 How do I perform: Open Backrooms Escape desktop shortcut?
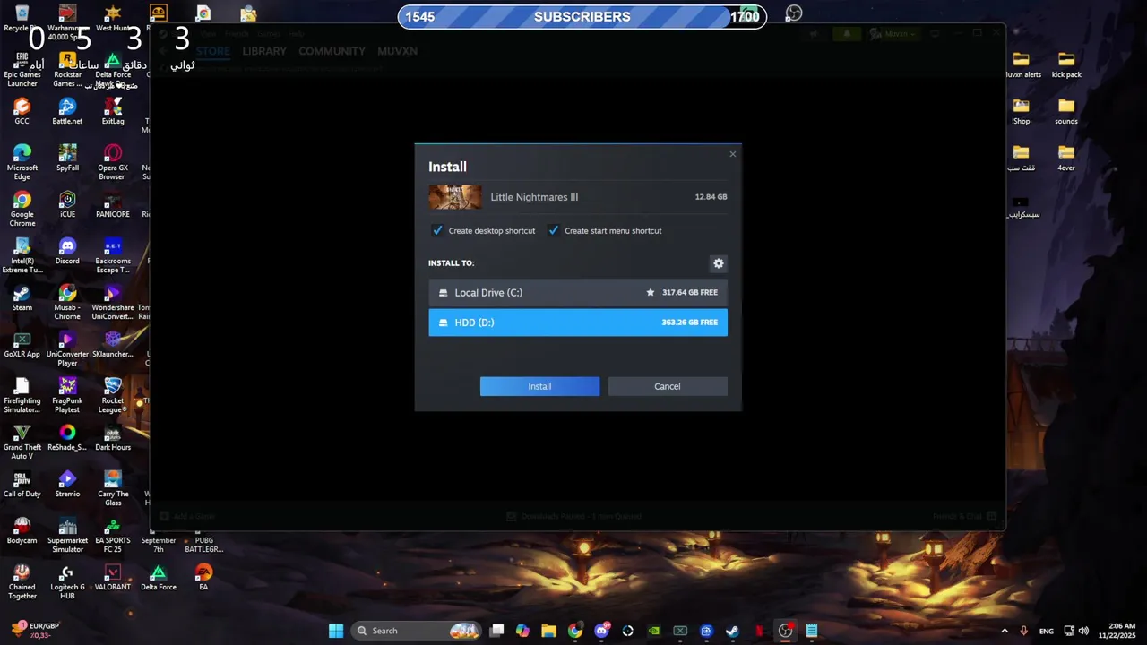point(113,255)
